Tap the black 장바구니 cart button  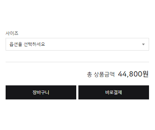(41, 92)
